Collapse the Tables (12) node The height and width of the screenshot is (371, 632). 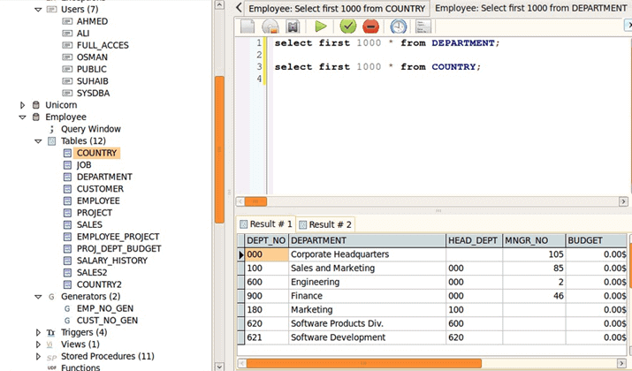(x=38, y=141)
